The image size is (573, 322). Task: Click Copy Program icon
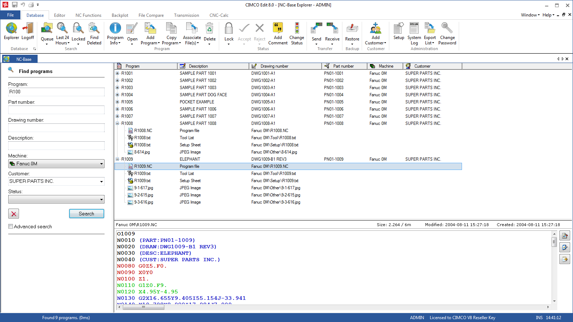pos(172,34)
